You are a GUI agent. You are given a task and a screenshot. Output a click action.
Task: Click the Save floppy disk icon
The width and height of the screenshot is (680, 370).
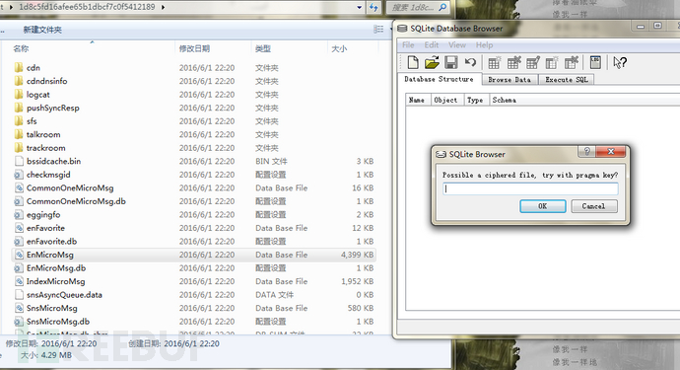[x=451, y=62]
